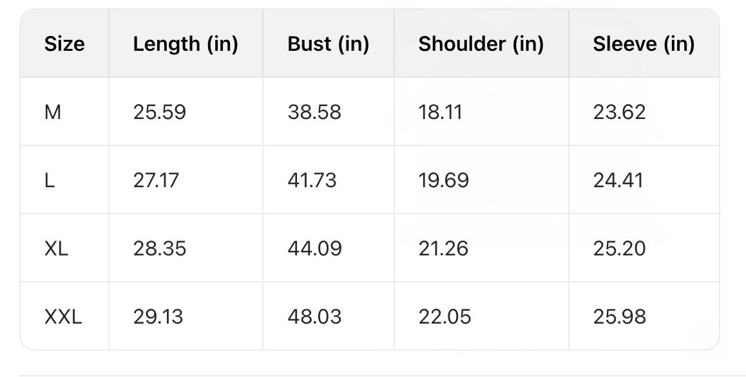The height and width of the screenshot is (377, 746).
Task: Click the Sleeve (in) column header
Action: 644,44
